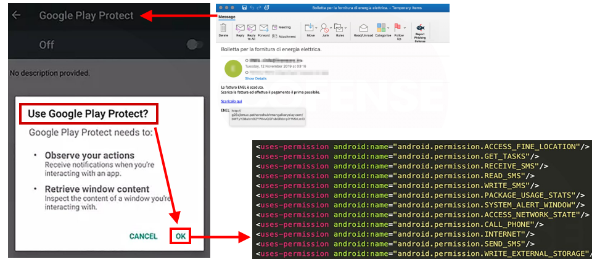Viewport: 592px width, 259px height.
Task: Mark message with Read/Unread icon
Action: [363, 28]
